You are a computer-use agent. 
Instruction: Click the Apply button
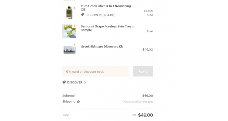pos(143,71)
